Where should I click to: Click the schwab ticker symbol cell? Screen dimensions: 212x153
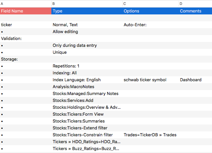pos(150,80)
